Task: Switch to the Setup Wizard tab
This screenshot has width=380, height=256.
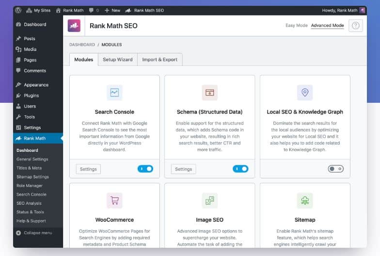Action: 118,60
